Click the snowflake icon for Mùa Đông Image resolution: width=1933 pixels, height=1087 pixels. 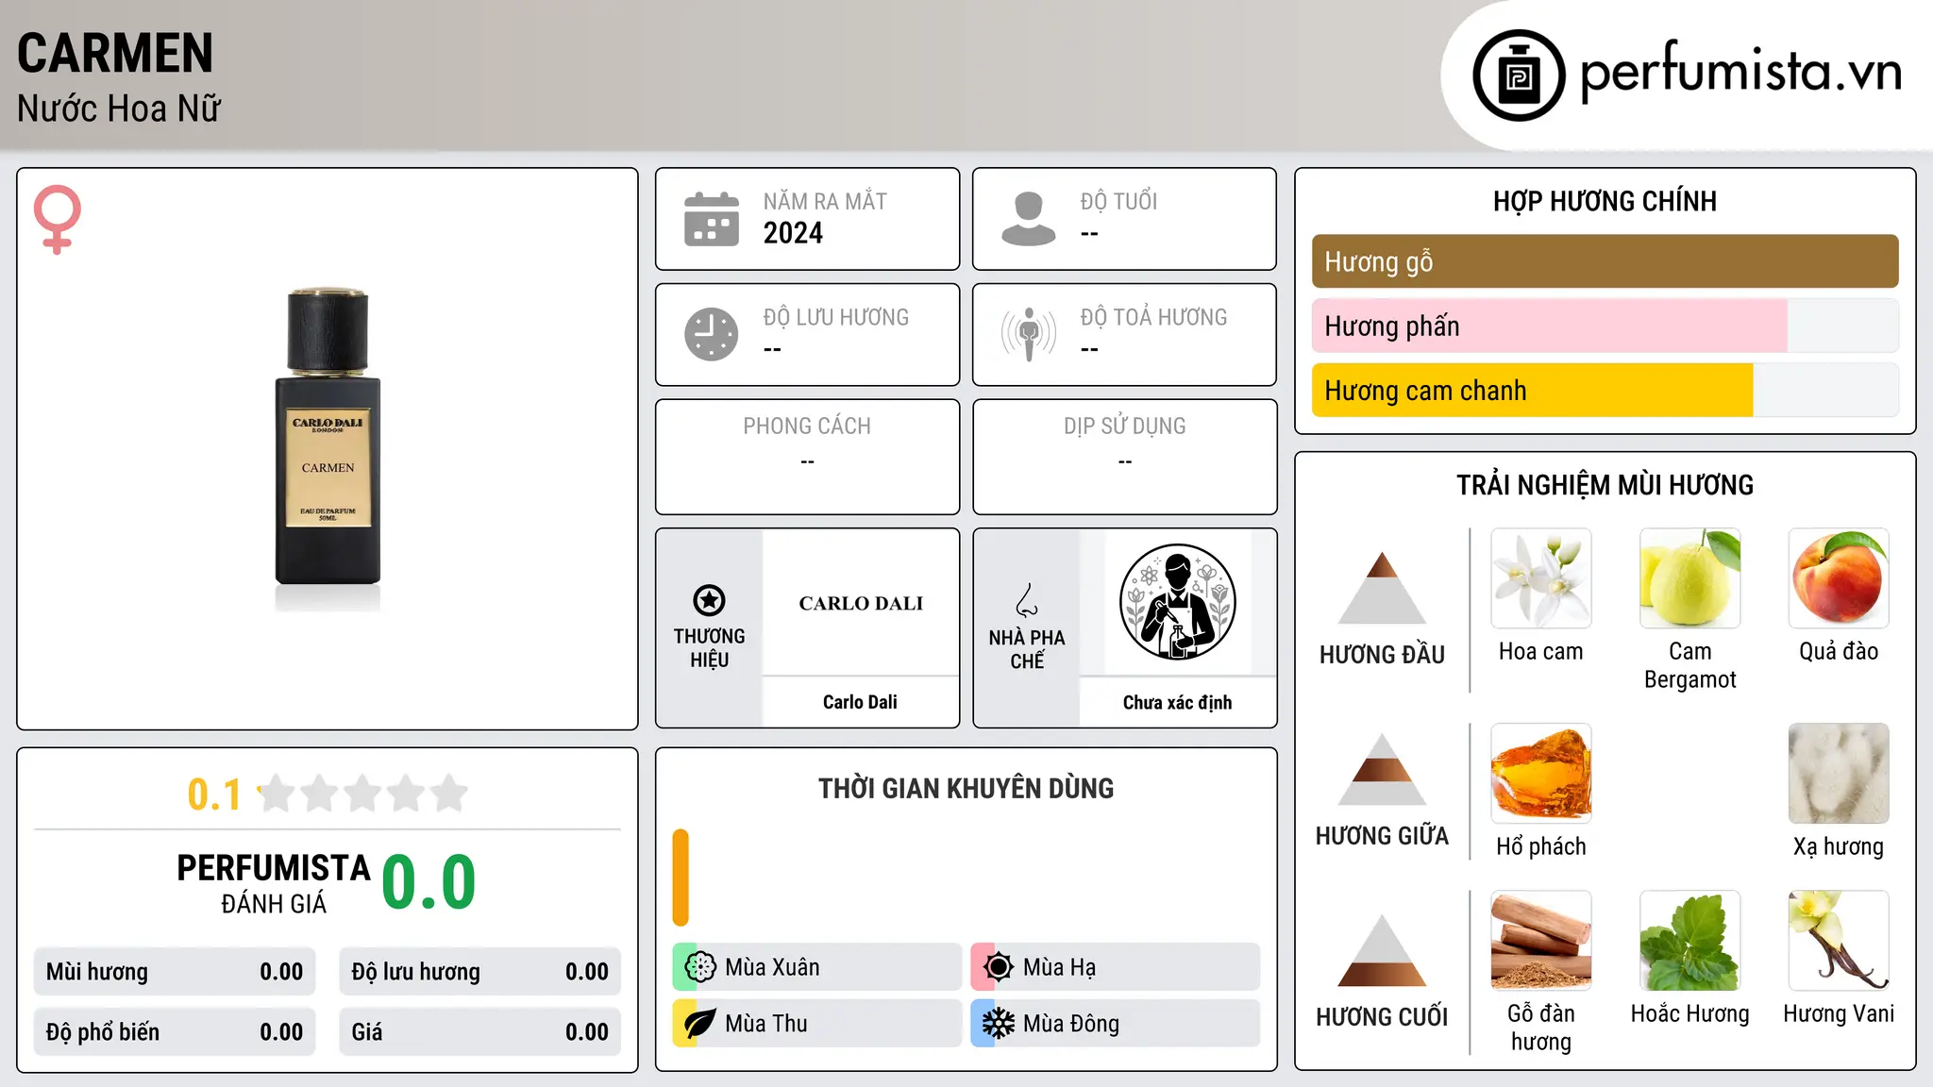coord(999,1024)
